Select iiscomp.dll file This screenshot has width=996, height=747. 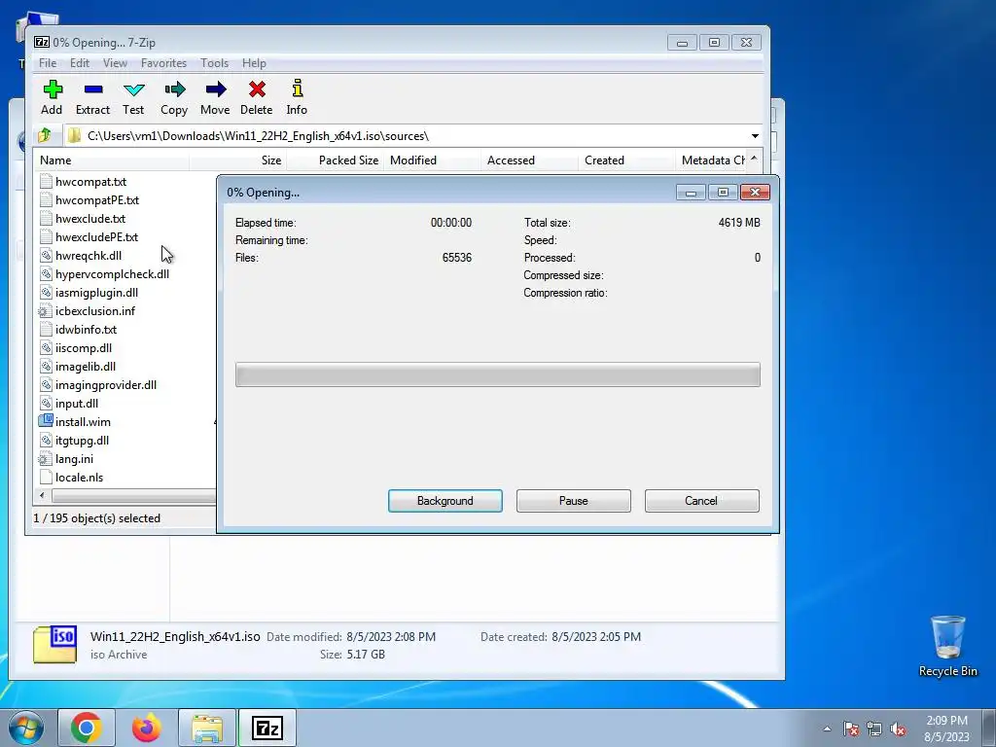pyautogui.click(x=84, y=347)
